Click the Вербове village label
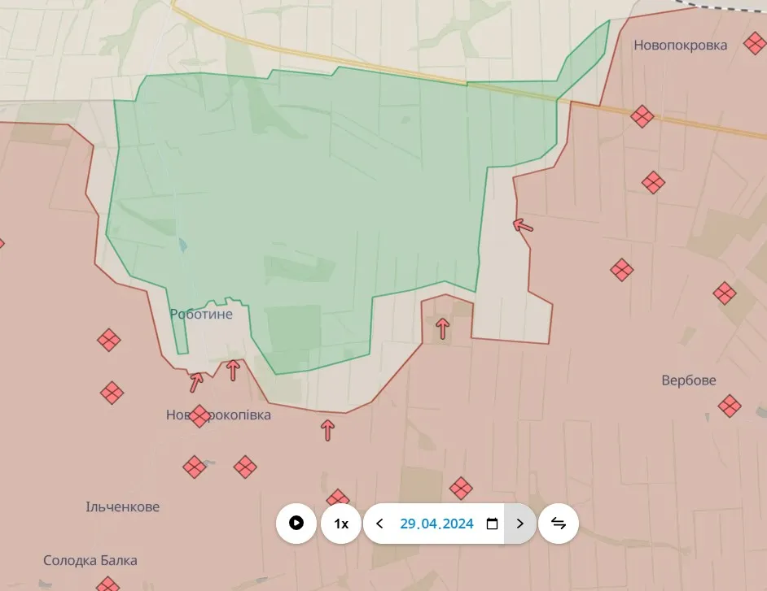 pyautogui.click(x=689, y=380)
